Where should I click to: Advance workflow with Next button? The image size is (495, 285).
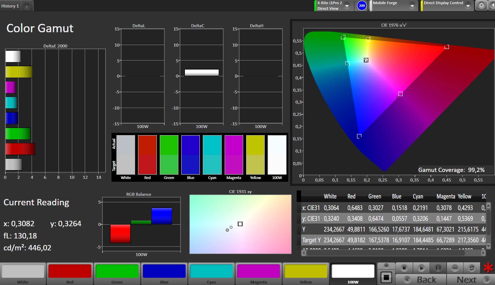coord(471,280)
